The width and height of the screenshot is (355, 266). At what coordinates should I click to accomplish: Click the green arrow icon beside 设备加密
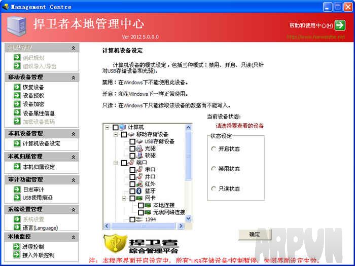(x=17, y=104)
